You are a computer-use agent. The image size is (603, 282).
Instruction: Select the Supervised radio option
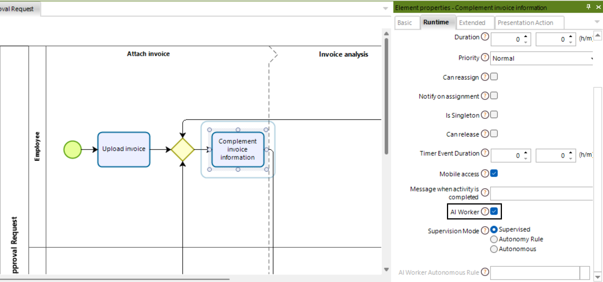coord(494,229)
